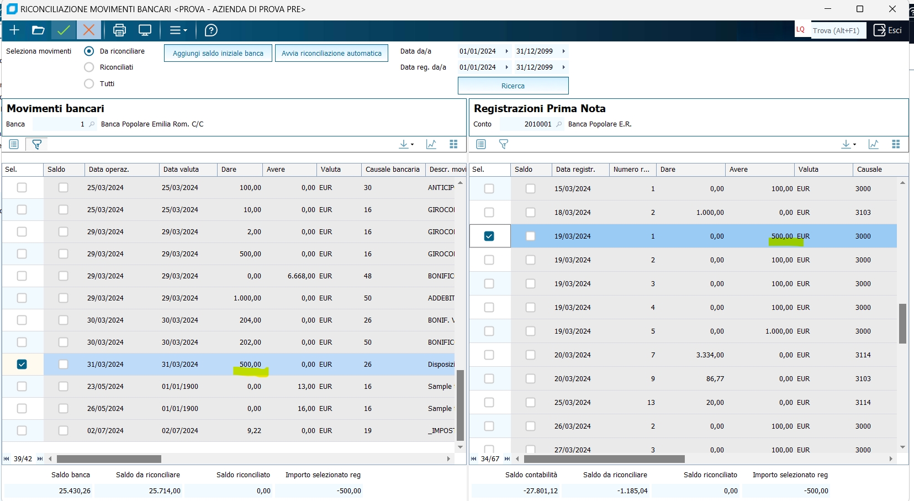914x501 pixels.
Task: Open the help question mark icon
Action: click(211, 30)
